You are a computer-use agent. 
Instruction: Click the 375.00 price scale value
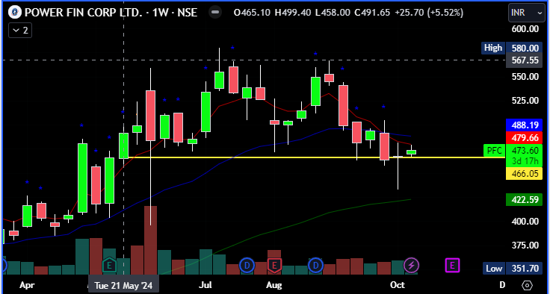(x=525, y=245)
